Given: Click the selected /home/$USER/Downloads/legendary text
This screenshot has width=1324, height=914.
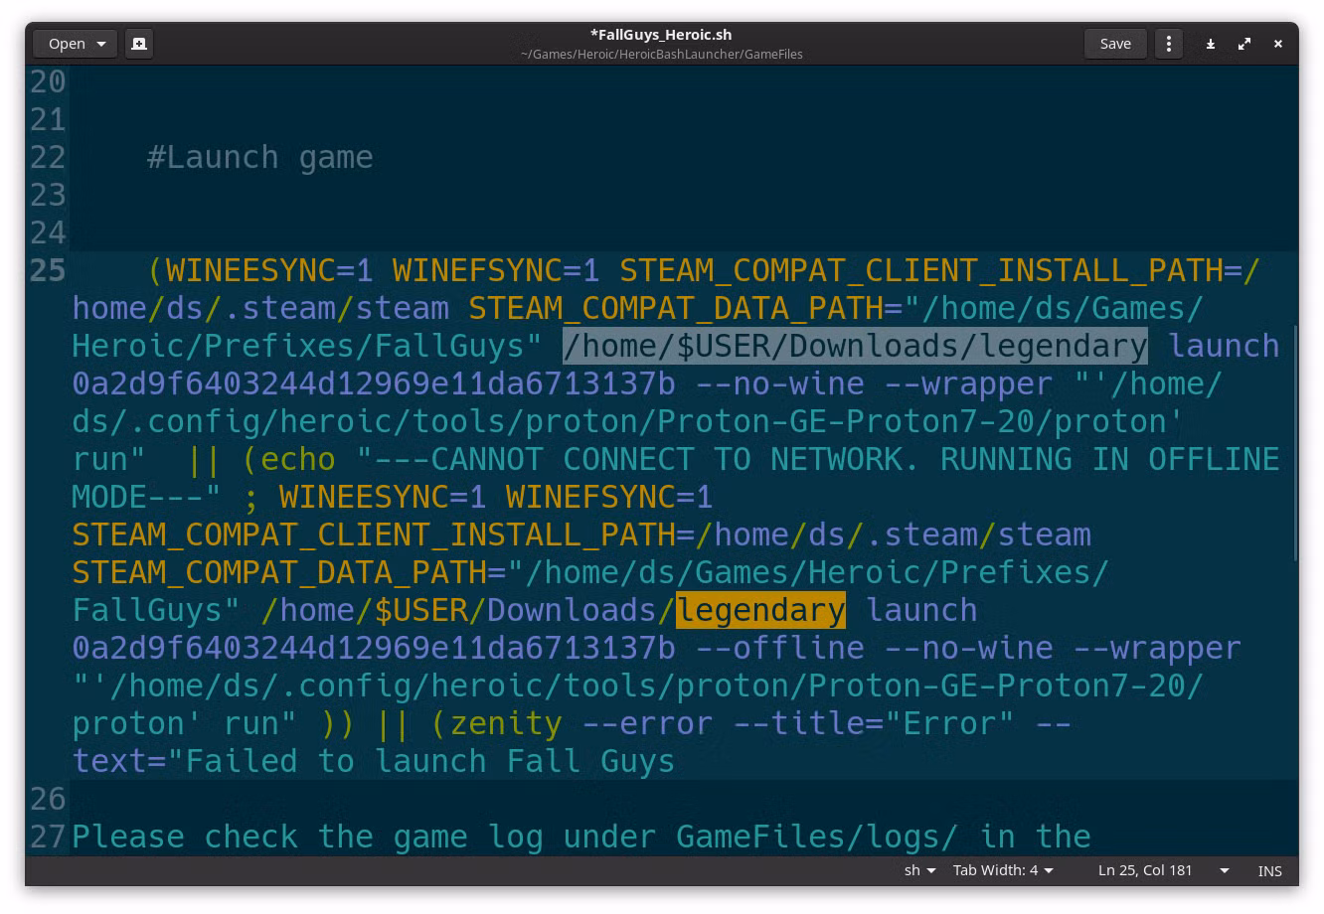Looking at the screenshot, I should tap(855, 346).
